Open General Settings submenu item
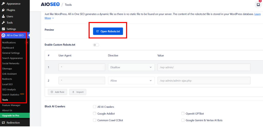The height and width of the screenshot is (131, 263). 11,53
